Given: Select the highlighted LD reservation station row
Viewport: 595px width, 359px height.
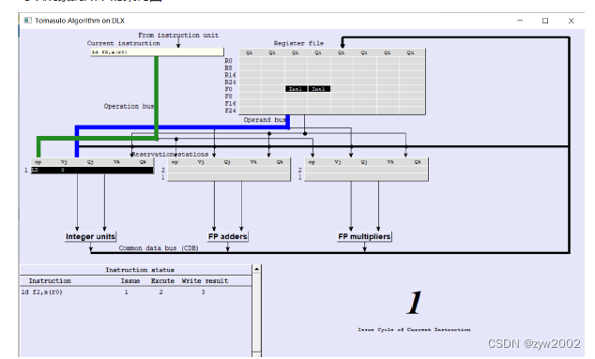Looking at the screenshot, I should (x=92, y=171).
